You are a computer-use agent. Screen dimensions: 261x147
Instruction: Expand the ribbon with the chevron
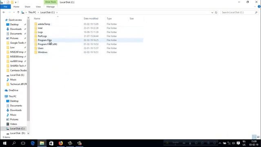[x=255, y=7]
